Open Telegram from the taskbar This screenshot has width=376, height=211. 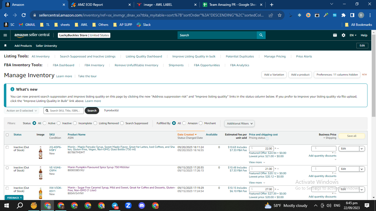[x=115, y=206]
